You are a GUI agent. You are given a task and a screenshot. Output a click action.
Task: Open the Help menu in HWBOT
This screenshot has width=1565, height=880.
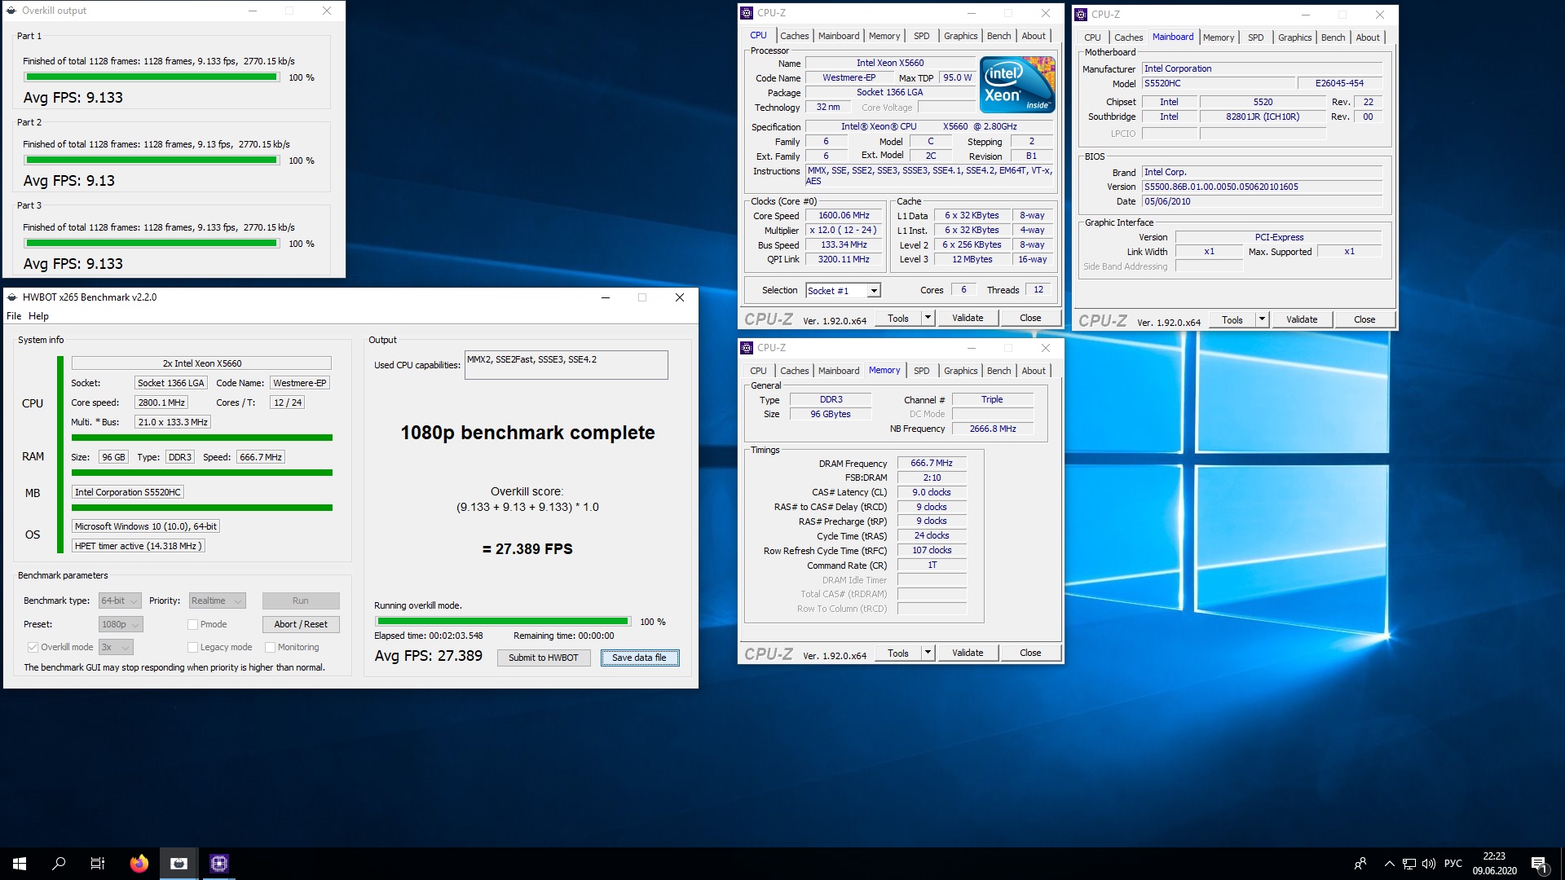(x=38, y=316)
